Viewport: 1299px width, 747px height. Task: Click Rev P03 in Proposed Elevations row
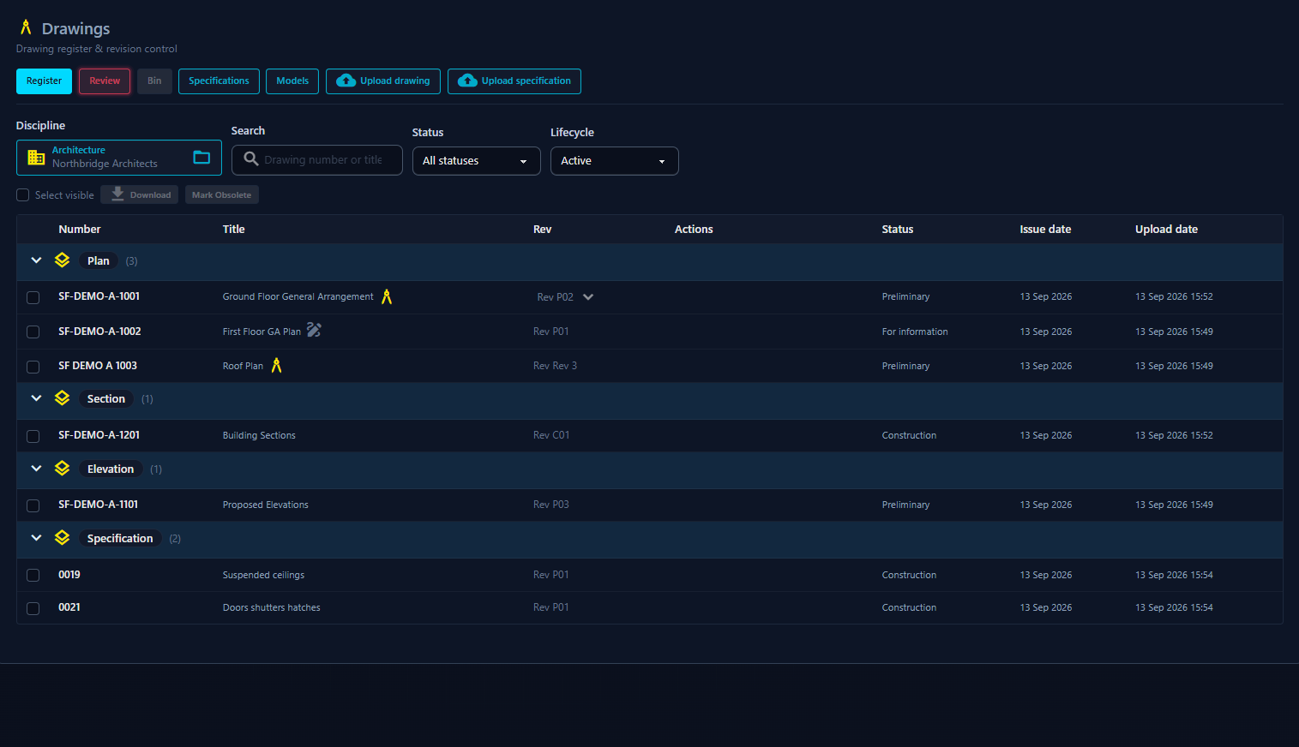coord(551,505)
